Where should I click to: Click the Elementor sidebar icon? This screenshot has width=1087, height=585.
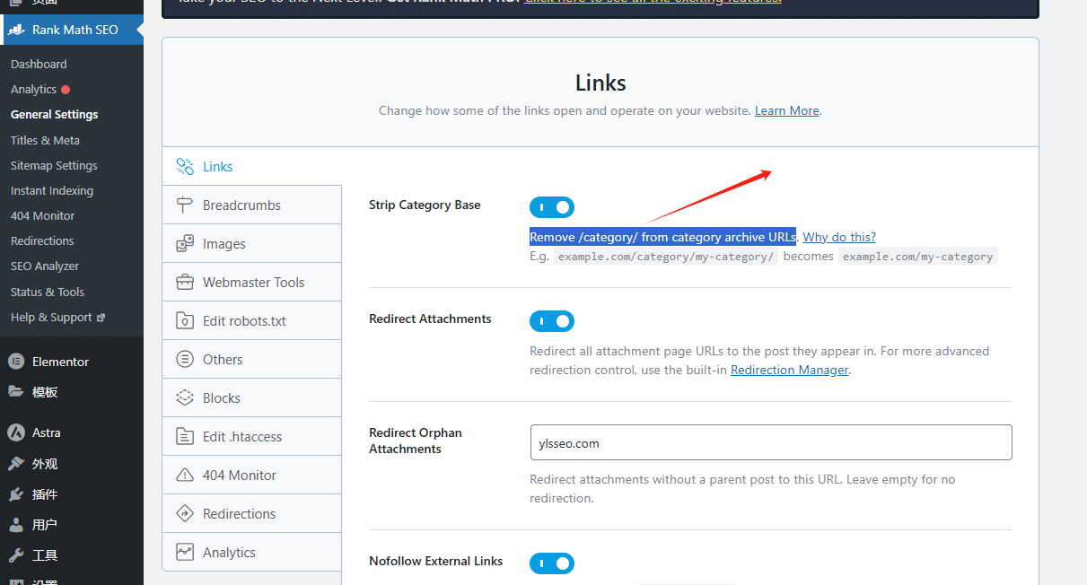pyautogui.click(x=15, y=362)
